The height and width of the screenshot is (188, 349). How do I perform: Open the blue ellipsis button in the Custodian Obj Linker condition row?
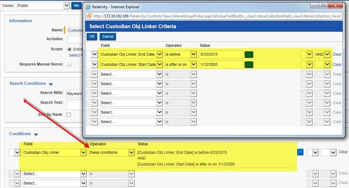click(x=300, y=152)
